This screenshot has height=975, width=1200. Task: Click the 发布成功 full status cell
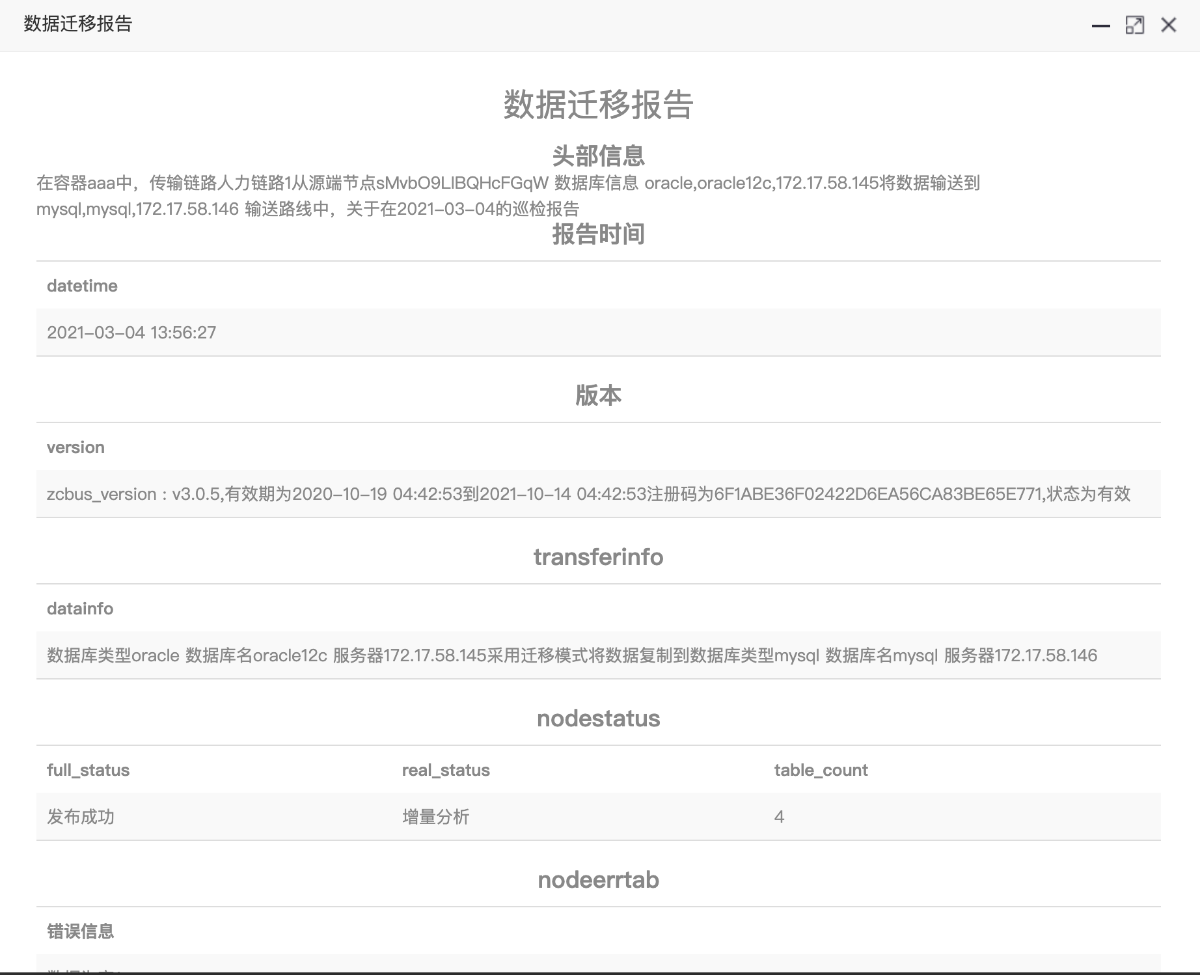(81, 817)
